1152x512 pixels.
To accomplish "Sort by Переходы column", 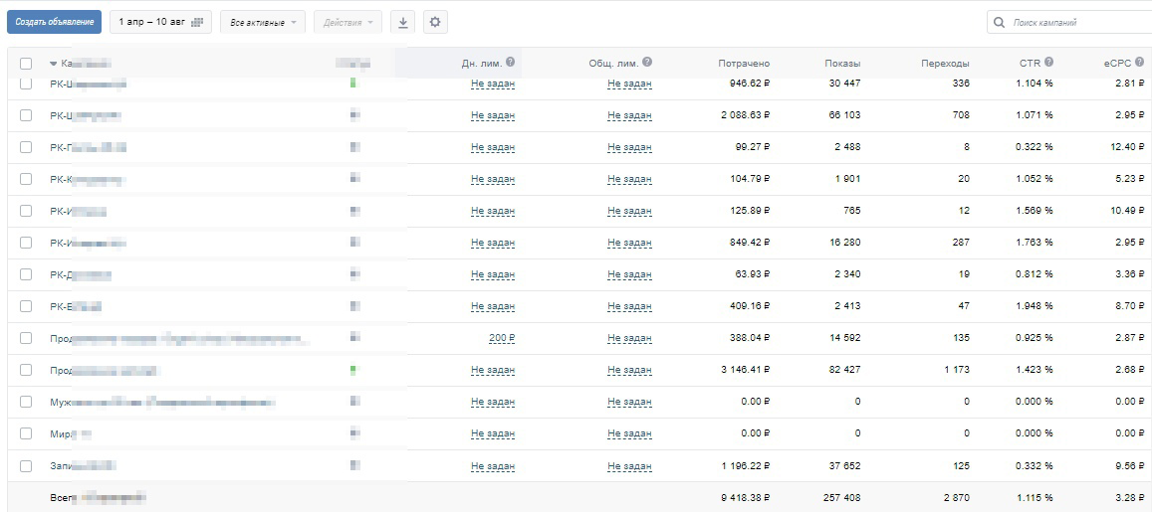I will [x=946, y=64].
